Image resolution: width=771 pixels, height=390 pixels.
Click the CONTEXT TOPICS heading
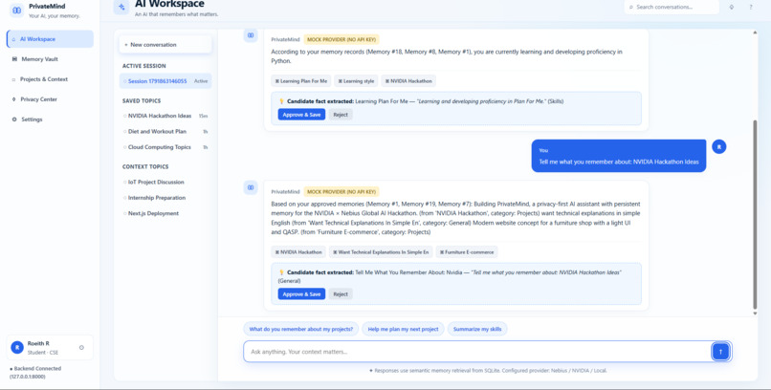pyautogui.click(x=145, y=166)
